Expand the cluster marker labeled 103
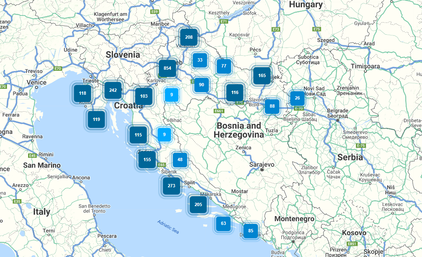The height and width of the screenshot is (257, 422). tap(144, 96)
